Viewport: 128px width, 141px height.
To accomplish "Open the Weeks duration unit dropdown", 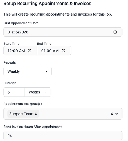I will click(38, 92).
